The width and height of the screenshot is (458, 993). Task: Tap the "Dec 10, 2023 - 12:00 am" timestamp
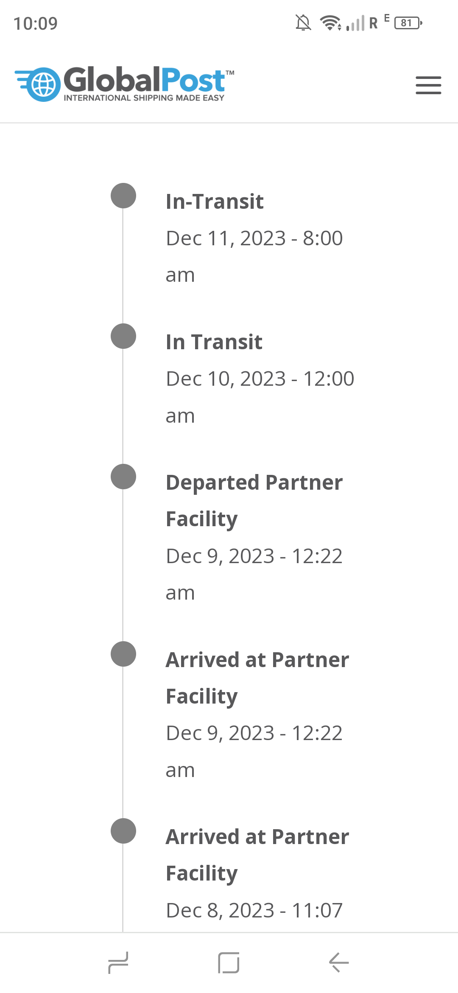pyautogui.click(x=260, y=396)
